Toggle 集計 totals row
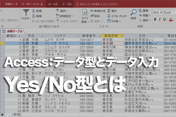Viewport: 176px width, 117px height. (x=112, y=11)
